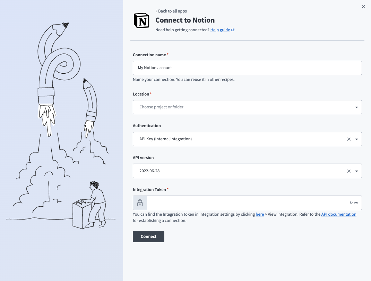Click the API Key (Internal integration) selection

pos(239,139)
